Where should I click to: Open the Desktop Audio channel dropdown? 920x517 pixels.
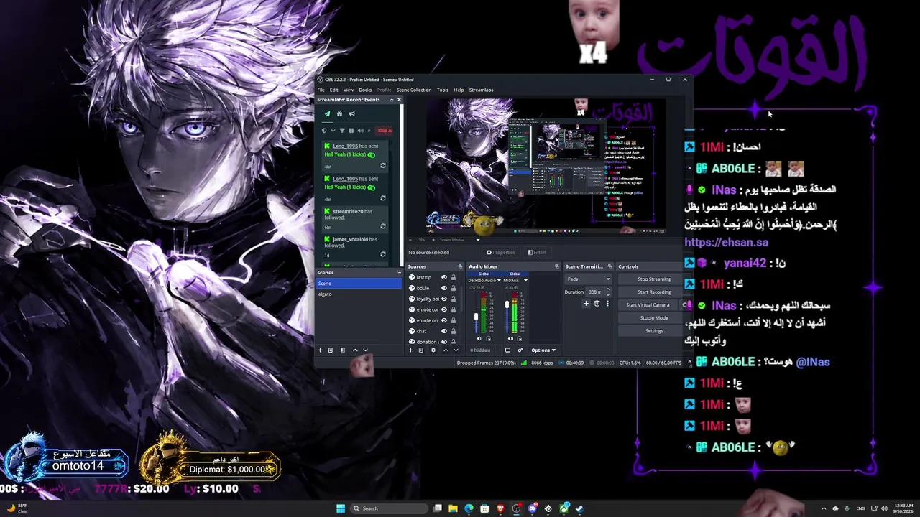click(x=497, y=280)
